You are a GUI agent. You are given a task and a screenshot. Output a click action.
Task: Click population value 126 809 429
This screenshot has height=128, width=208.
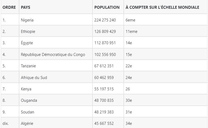click(x=105, y=32)
